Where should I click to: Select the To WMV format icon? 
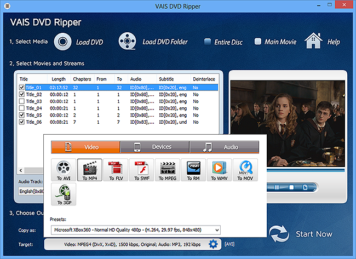click(220, 170)
